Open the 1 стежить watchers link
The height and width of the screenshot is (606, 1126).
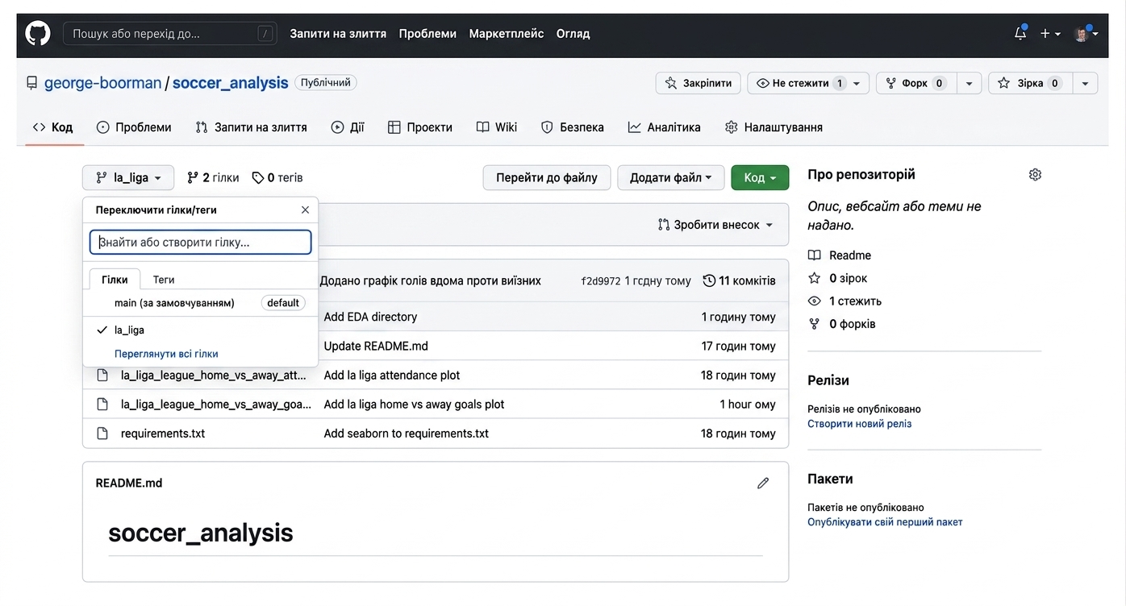(844, 301)
